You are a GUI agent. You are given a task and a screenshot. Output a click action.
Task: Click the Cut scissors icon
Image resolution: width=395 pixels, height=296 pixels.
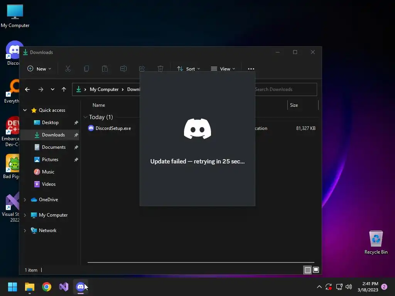coord(68,69)
